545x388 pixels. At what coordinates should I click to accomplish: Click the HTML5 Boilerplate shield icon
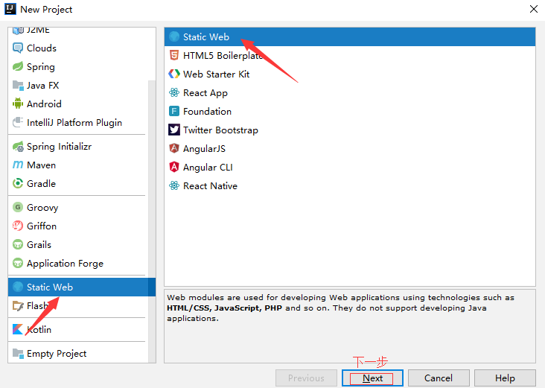(x=174, y=55)
